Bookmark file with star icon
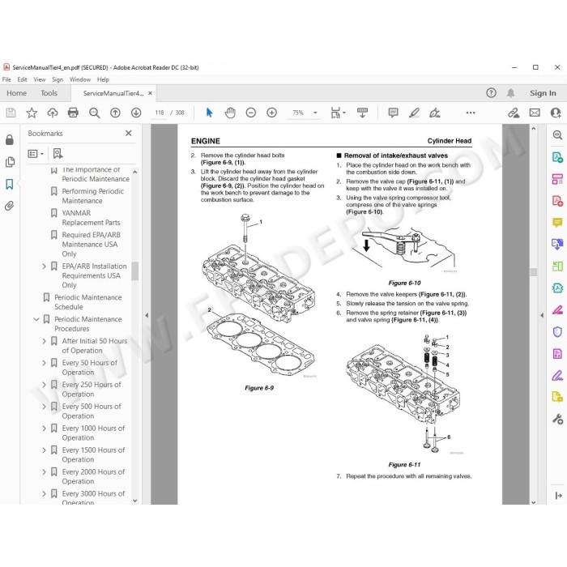This screenshot has width=567, height=567. (x=32, y=113)
